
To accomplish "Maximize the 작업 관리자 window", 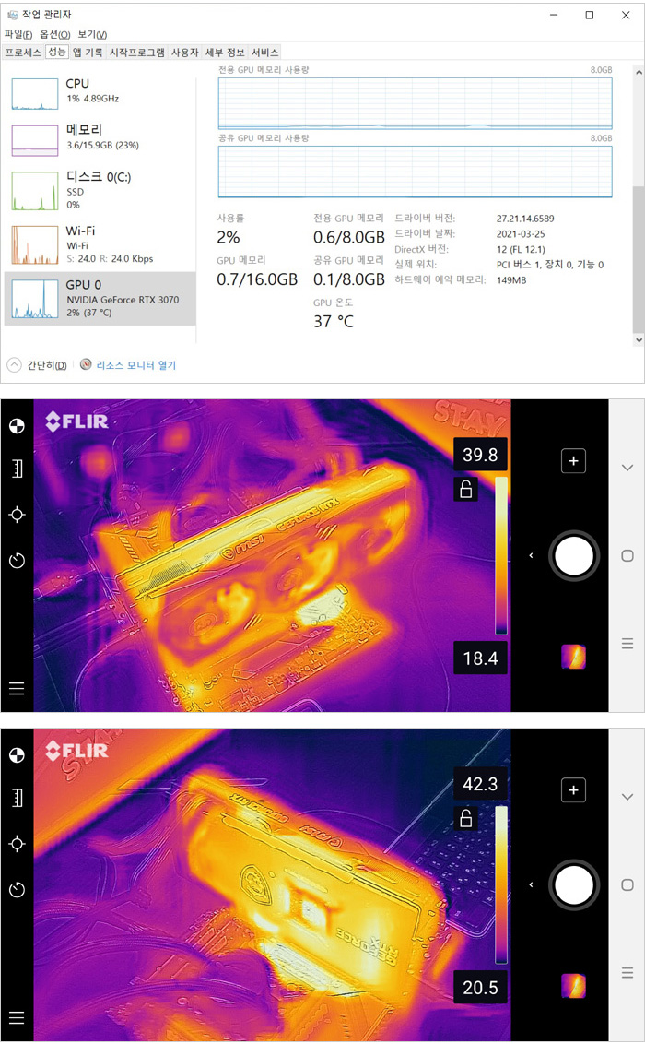I will point(589,15).
